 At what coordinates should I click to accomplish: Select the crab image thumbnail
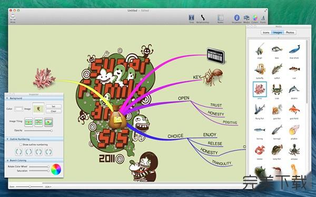coord(276,89)
